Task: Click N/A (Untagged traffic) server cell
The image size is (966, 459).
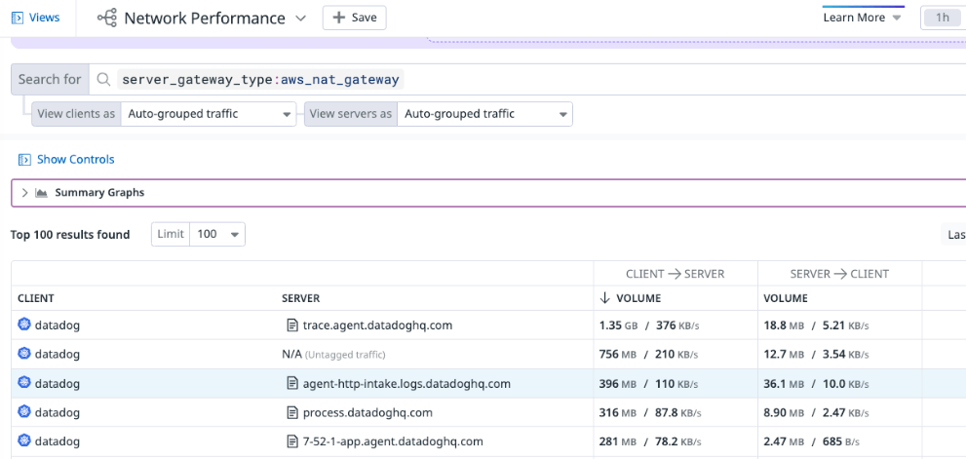Action: pyautogui.click(x=333, y=355)
